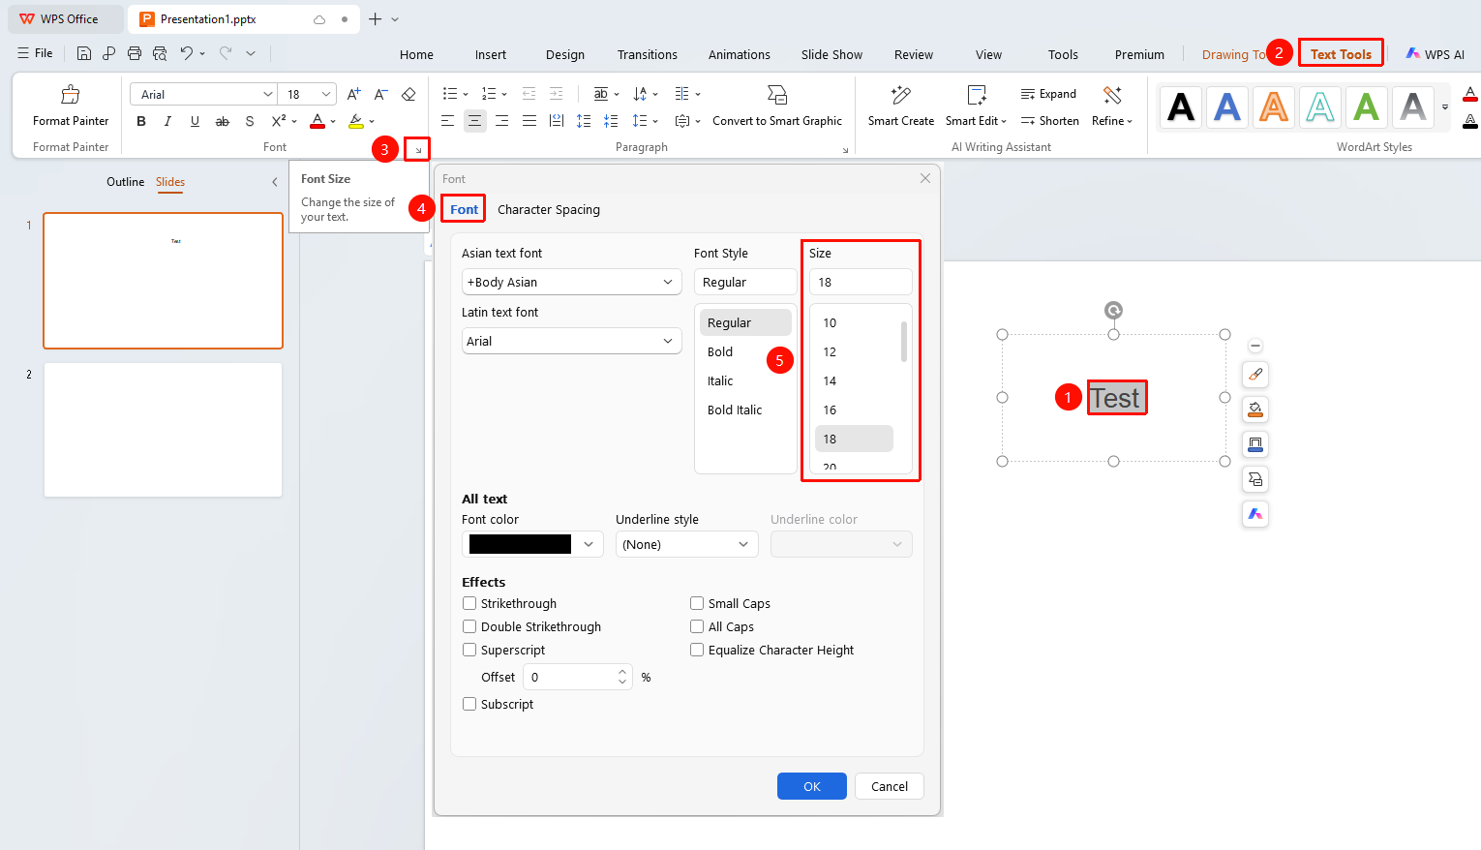Clear formatting with the eraser icon

[x=408, y=94]
